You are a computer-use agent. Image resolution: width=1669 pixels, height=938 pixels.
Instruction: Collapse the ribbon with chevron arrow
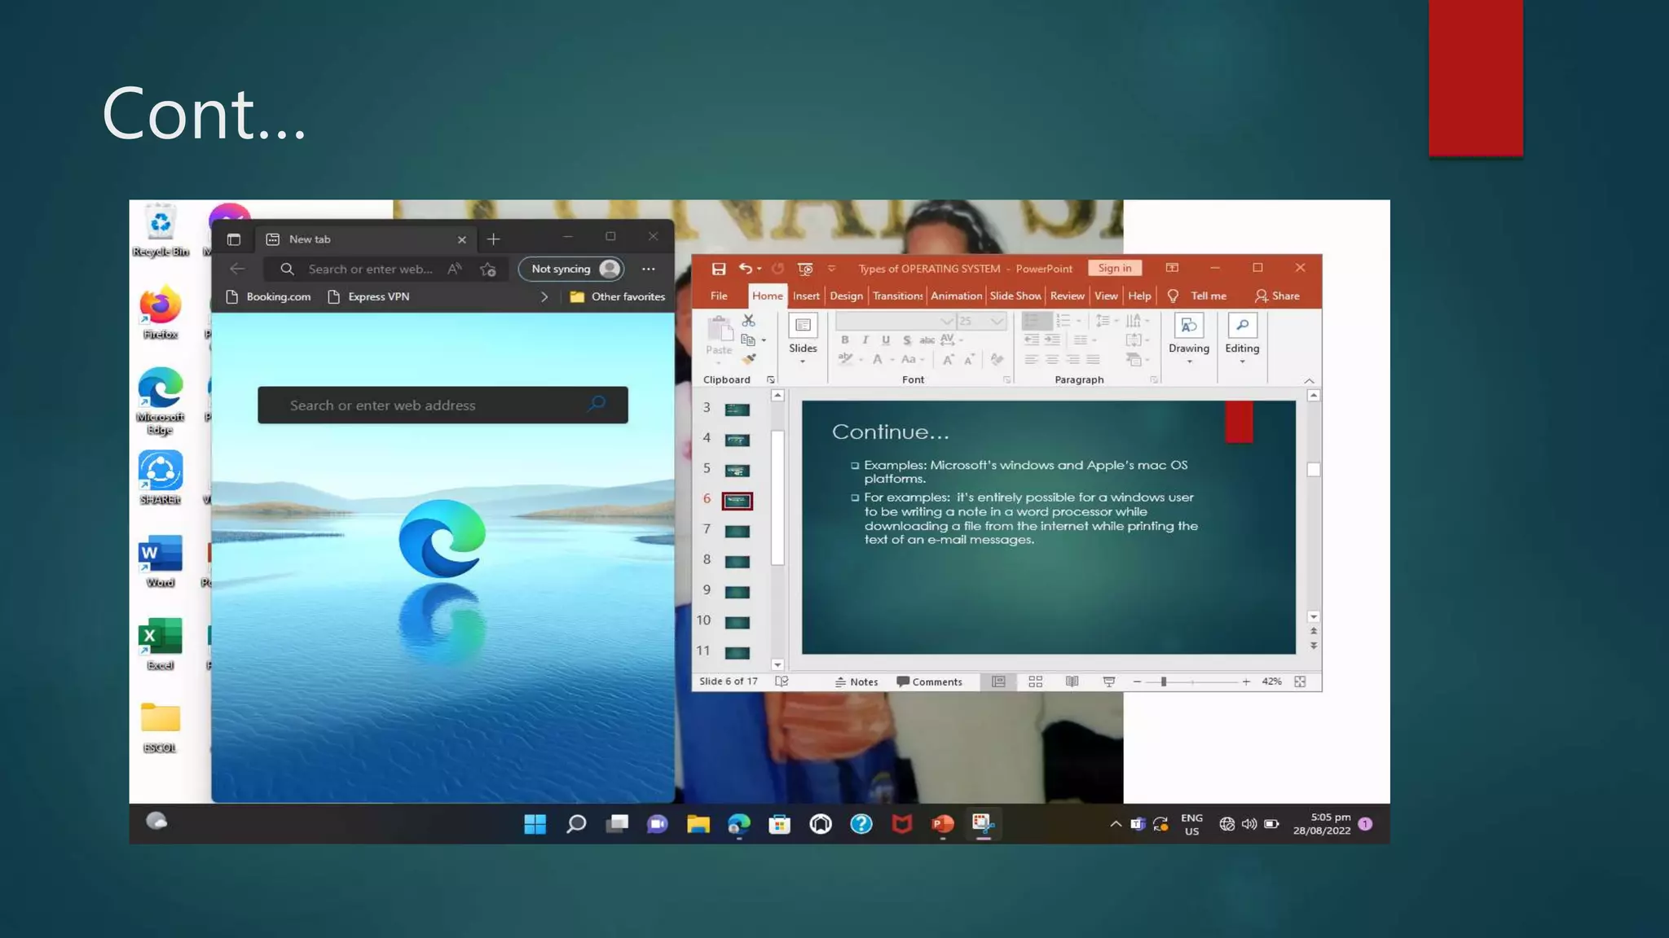click(x=1309, y=380)
